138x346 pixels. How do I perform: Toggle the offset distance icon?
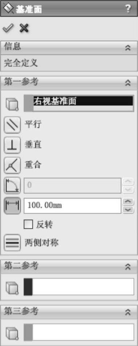point(12,206)
